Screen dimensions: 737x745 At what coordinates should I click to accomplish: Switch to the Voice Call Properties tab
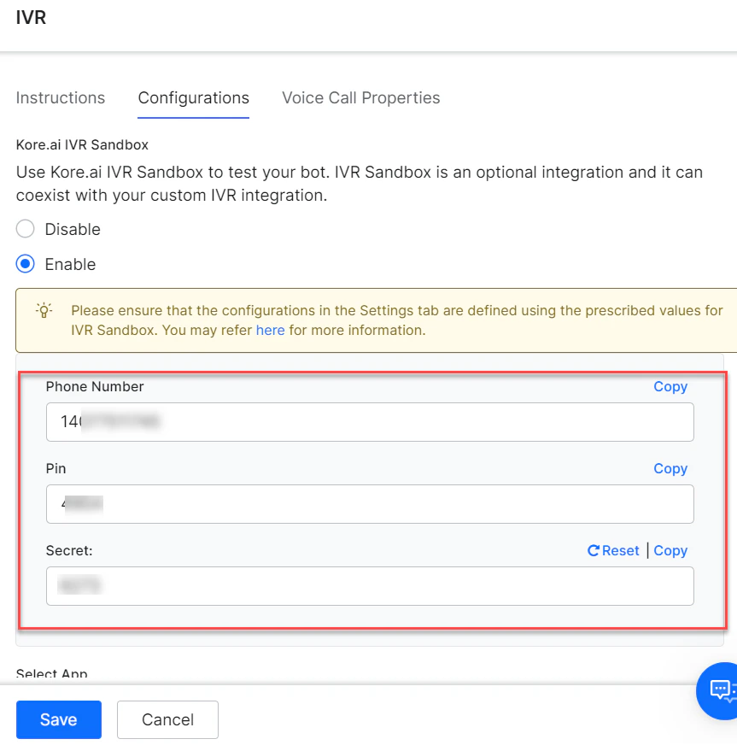[360, 97]
